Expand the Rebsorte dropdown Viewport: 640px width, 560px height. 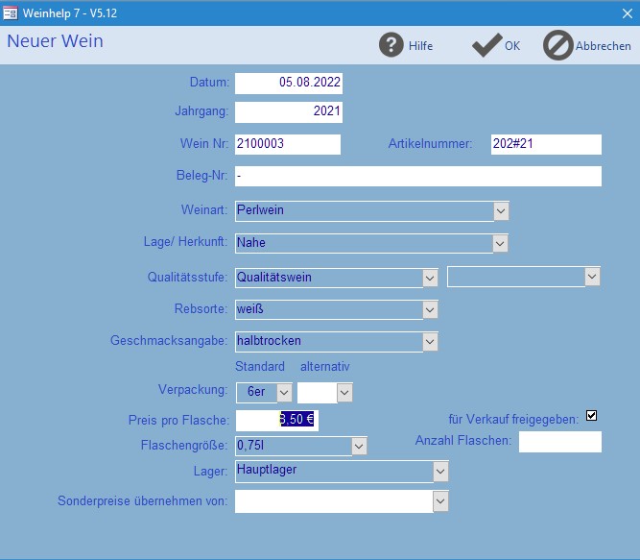pyautogui.click(x=430, y=309)
